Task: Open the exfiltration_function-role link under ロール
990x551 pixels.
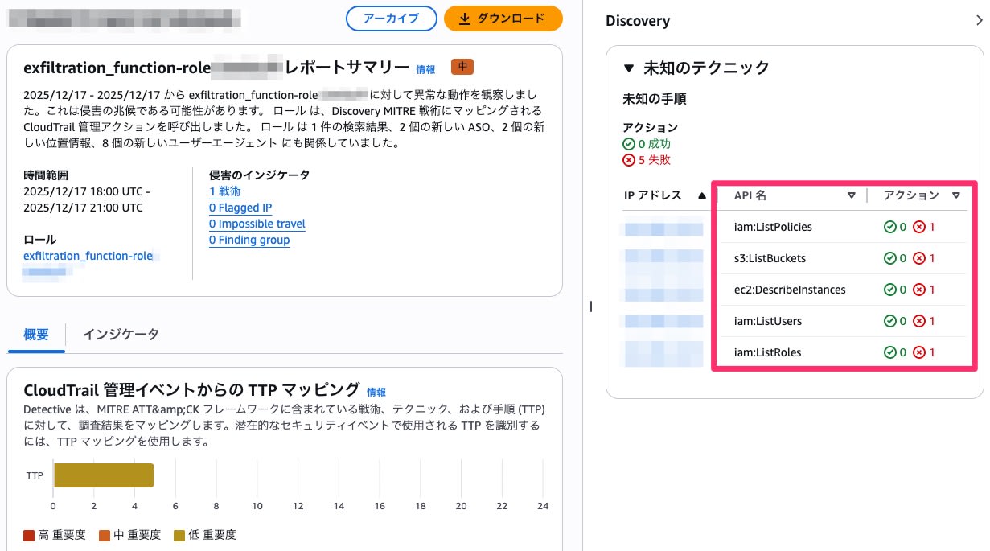Action: (88, 256)
